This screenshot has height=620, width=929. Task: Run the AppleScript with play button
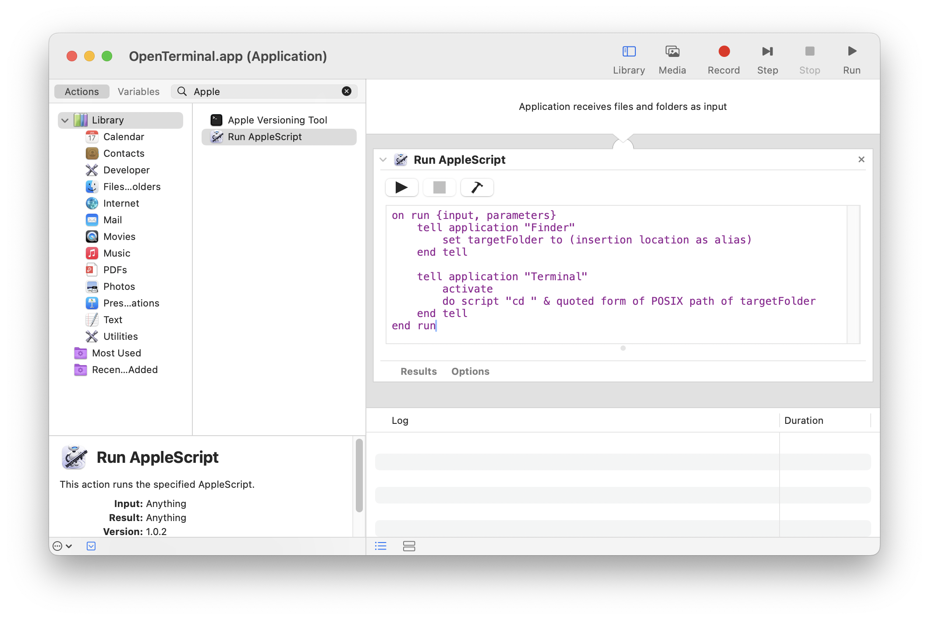click(401, 187)
